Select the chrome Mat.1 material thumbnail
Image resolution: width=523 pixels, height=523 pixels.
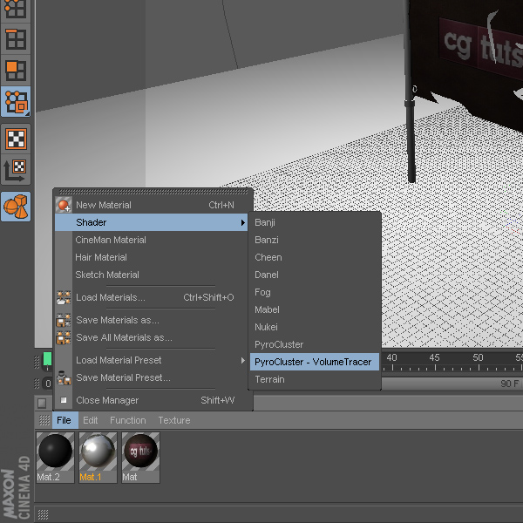click(98, 458)
